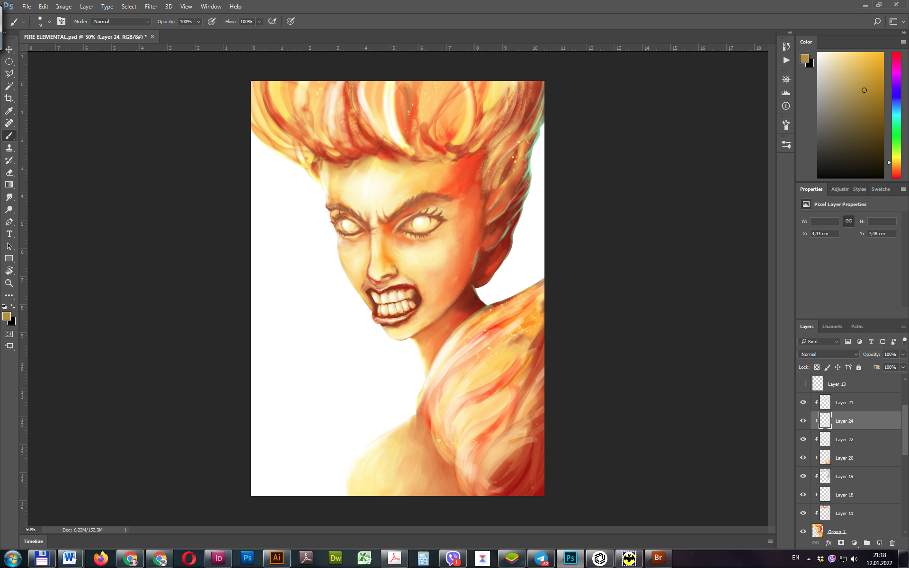Select the Eraser tool
Viewport: 909px width, 568px height.
[x=9, y=172]
